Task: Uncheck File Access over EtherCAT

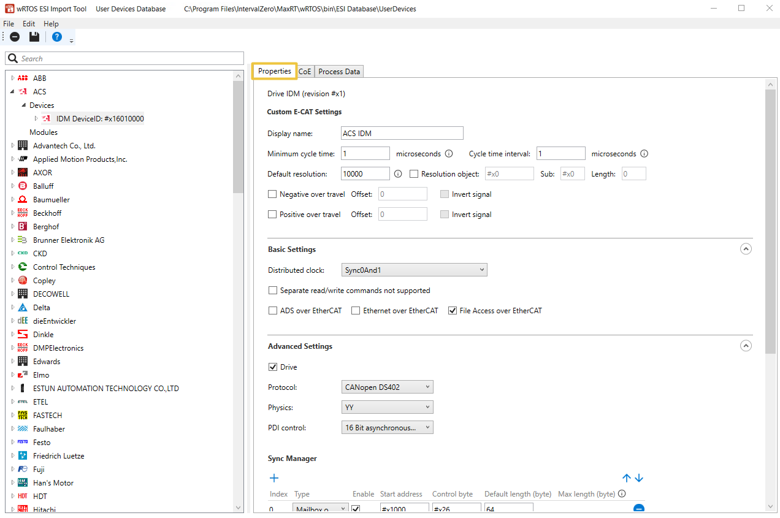Action: tap(453, 311)
